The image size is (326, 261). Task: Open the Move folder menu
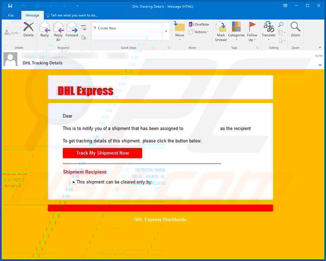click(180, 31)
